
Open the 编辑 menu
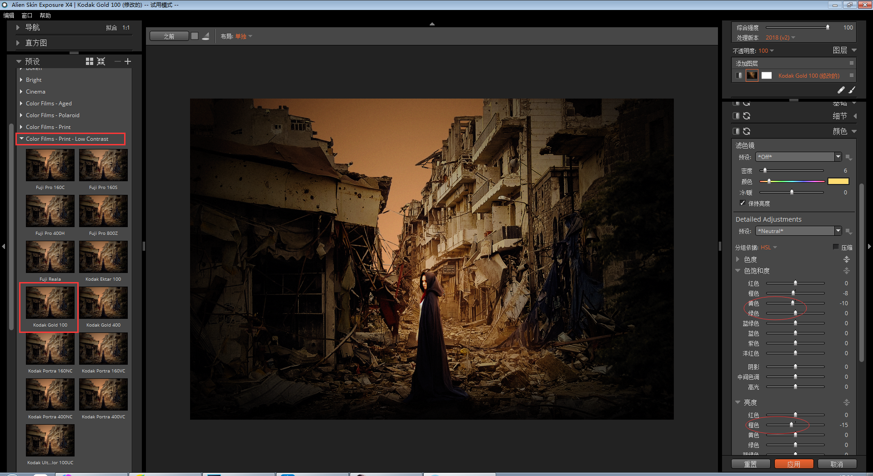(x=9, y=15)
